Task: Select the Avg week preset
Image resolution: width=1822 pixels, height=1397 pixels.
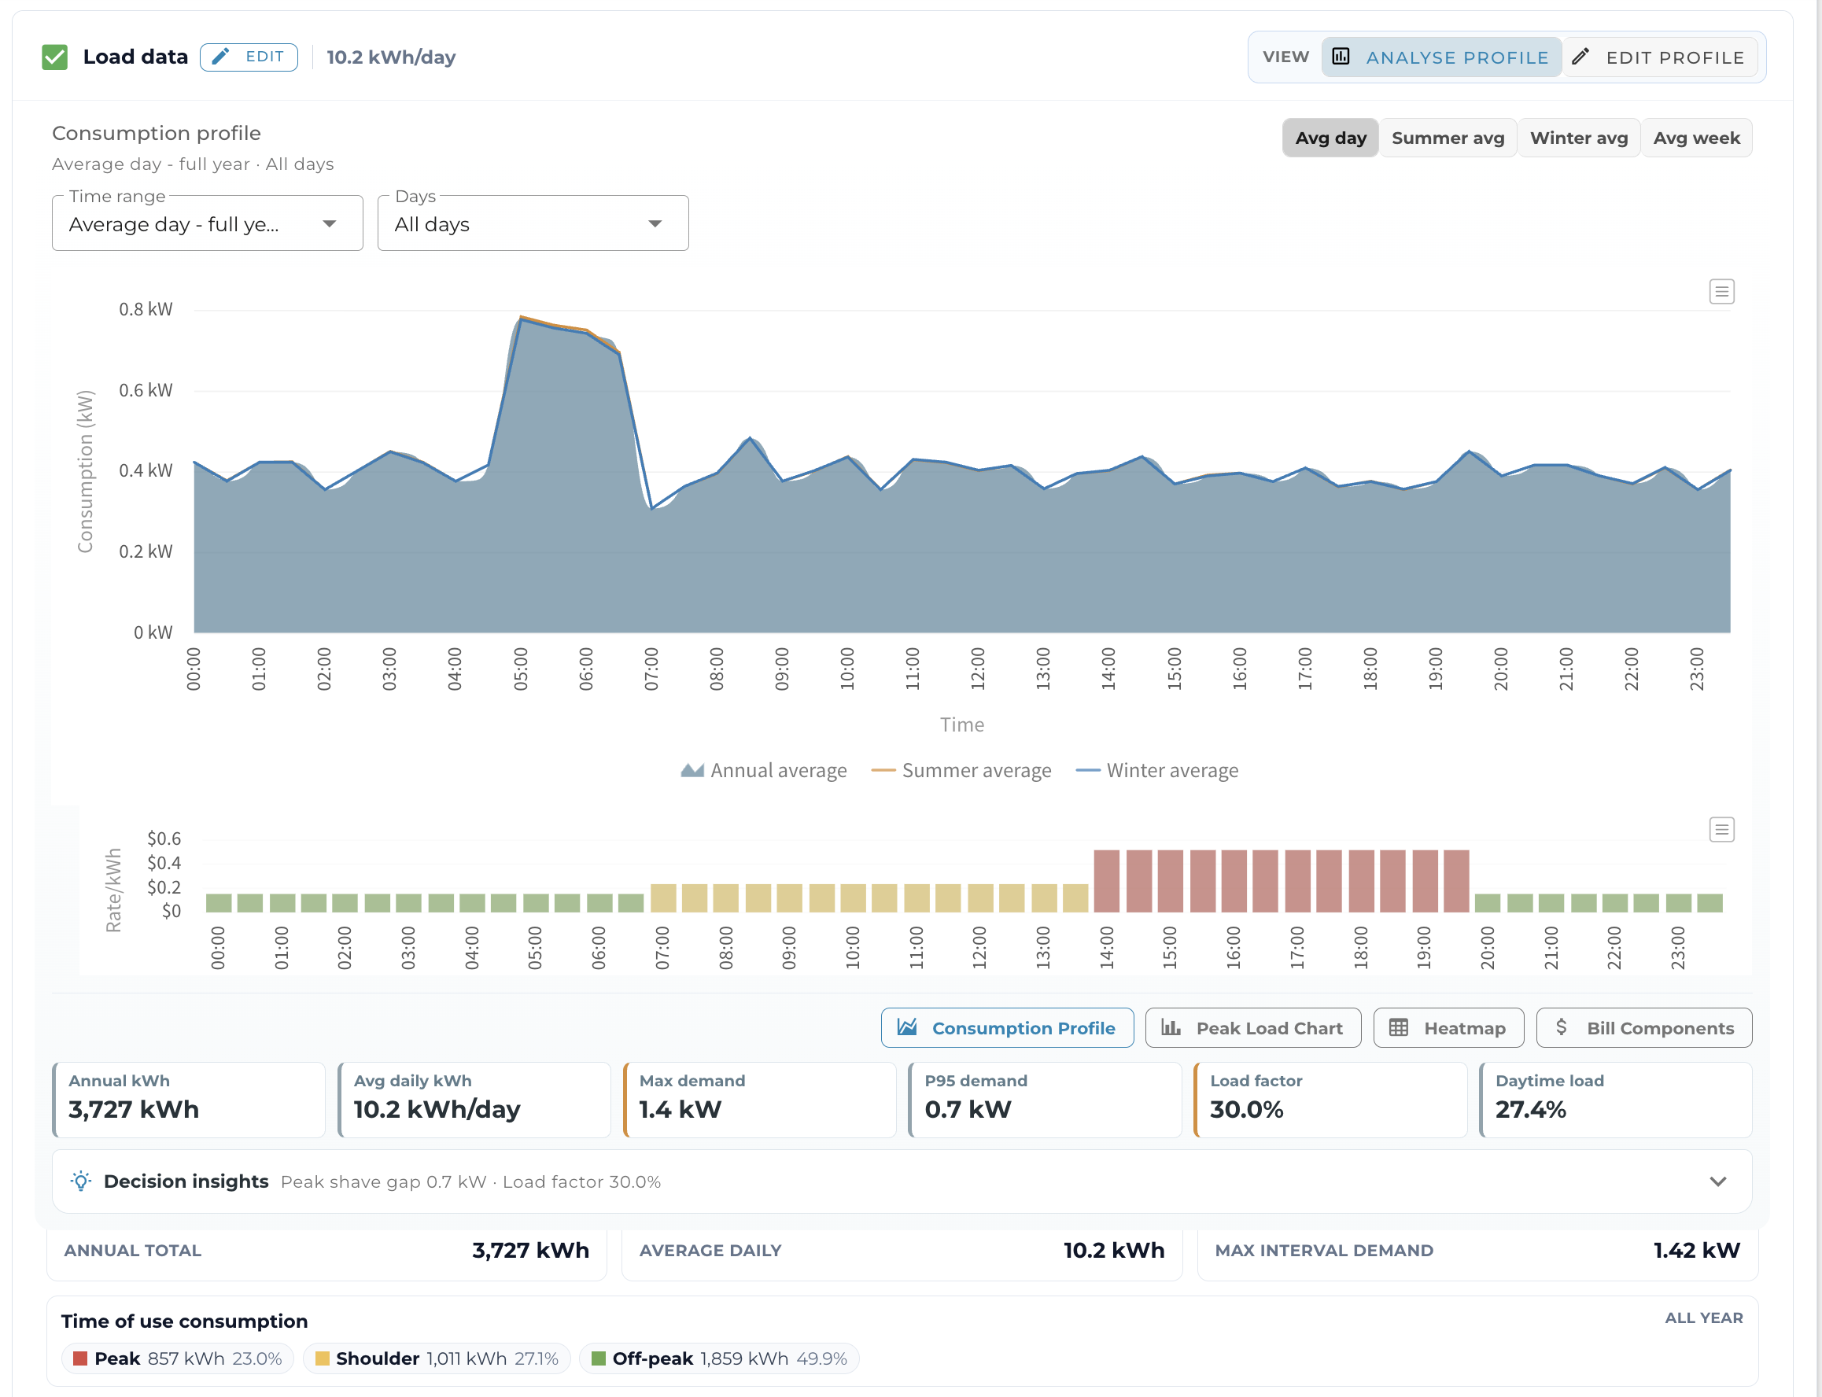Action: 1696,138
